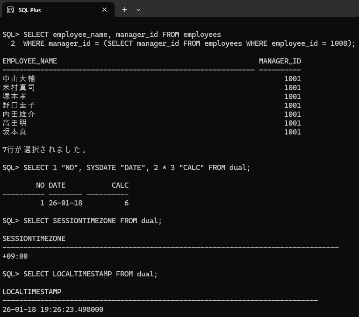Click employee name 野口圭子
Viewport: 359px width, 317px height.
[19, 105]
